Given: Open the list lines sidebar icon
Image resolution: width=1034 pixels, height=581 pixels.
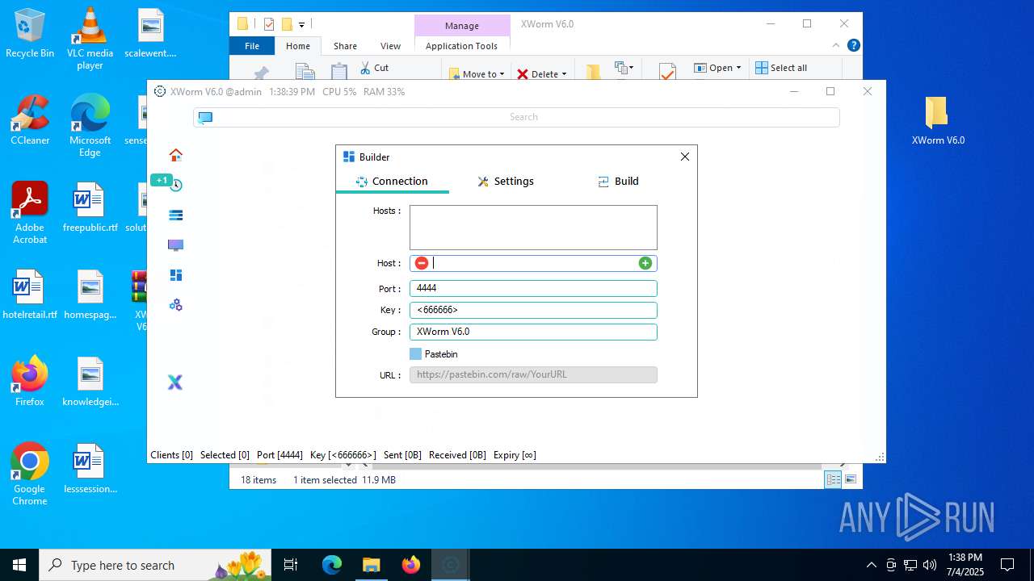Looking at the screenshot, I should pyautogui.click(x=175, y=215).
